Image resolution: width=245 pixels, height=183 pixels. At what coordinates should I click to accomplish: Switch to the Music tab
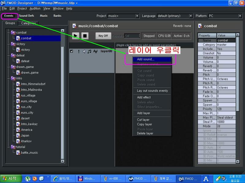point(44,16)
